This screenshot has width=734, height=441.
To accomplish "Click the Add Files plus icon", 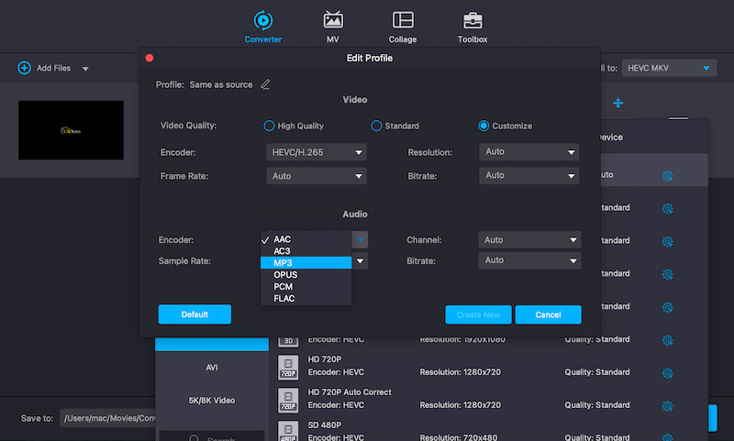I will (x=24, y=68).
